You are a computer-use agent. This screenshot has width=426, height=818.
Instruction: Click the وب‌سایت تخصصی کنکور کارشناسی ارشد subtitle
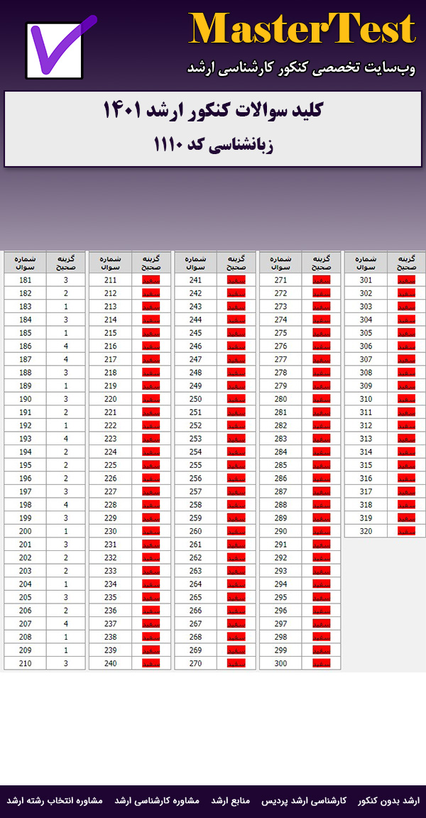tap(302, 68)
